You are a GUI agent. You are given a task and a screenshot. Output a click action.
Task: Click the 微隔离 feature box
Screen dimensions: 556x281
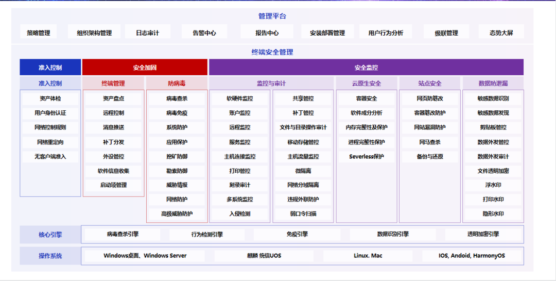303,171
